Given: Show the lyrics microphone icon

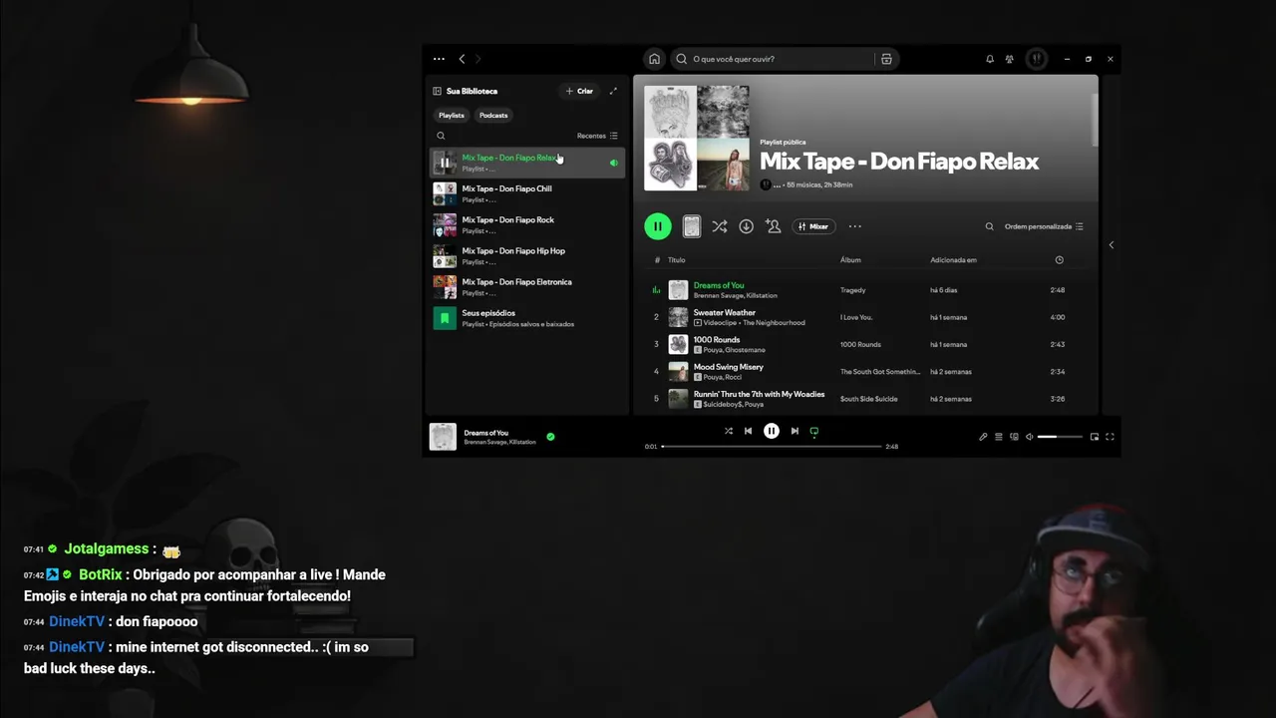Looking at the screenshot, I should [x=983, y=437].
